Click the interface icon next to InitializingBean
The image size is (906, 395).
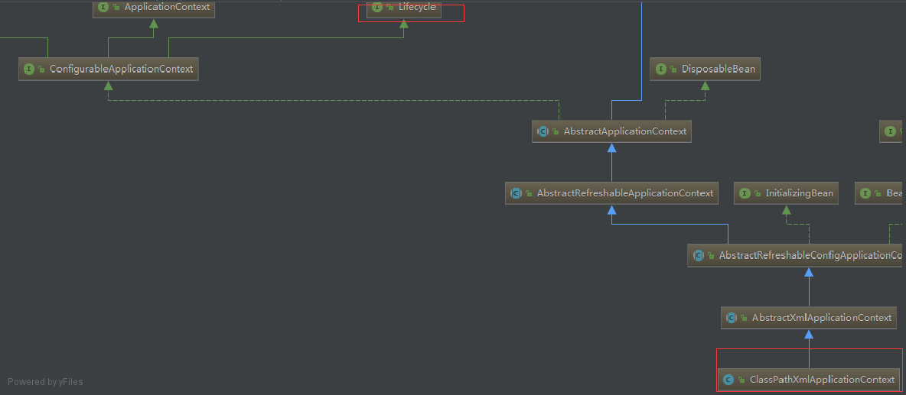tap(745, 193)
